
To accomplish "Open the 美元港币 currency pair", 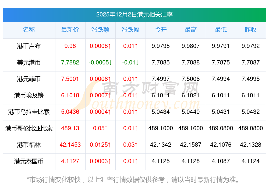I will (29, 63).
